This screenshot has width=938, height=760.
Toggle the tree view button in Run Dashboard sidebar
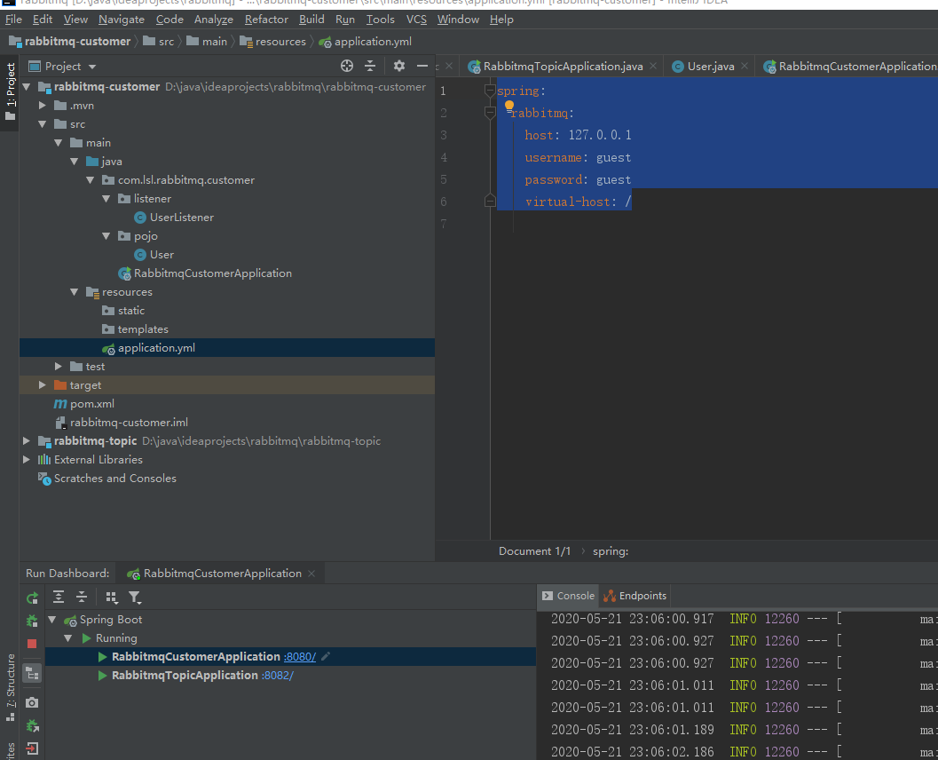click(32, 674)
